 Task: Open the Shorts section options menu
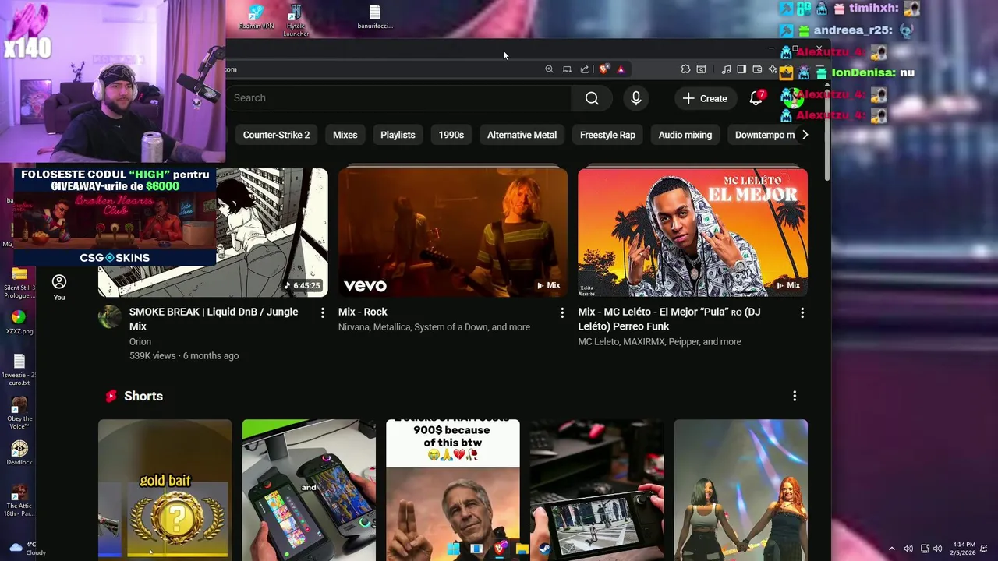[x=795, y=396]
